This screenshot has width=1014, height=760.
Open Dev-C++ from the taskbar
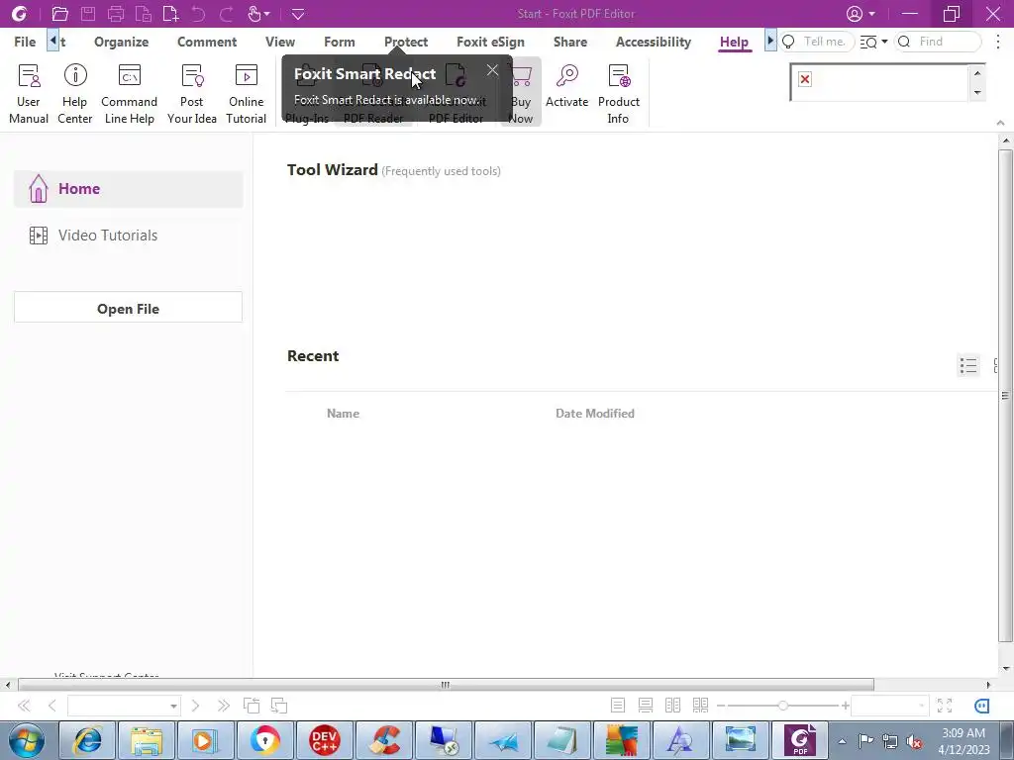coord(325,740)
